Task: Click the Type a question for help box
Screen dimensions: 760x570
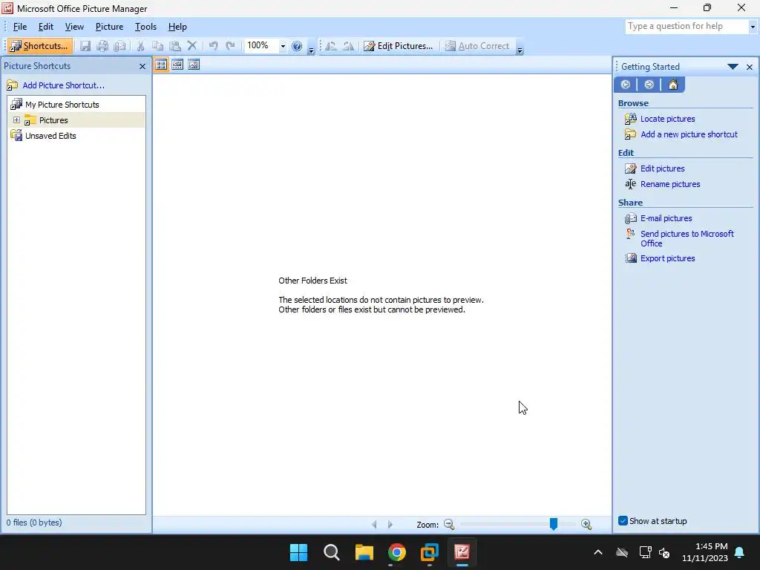Action: click(687, 26)
